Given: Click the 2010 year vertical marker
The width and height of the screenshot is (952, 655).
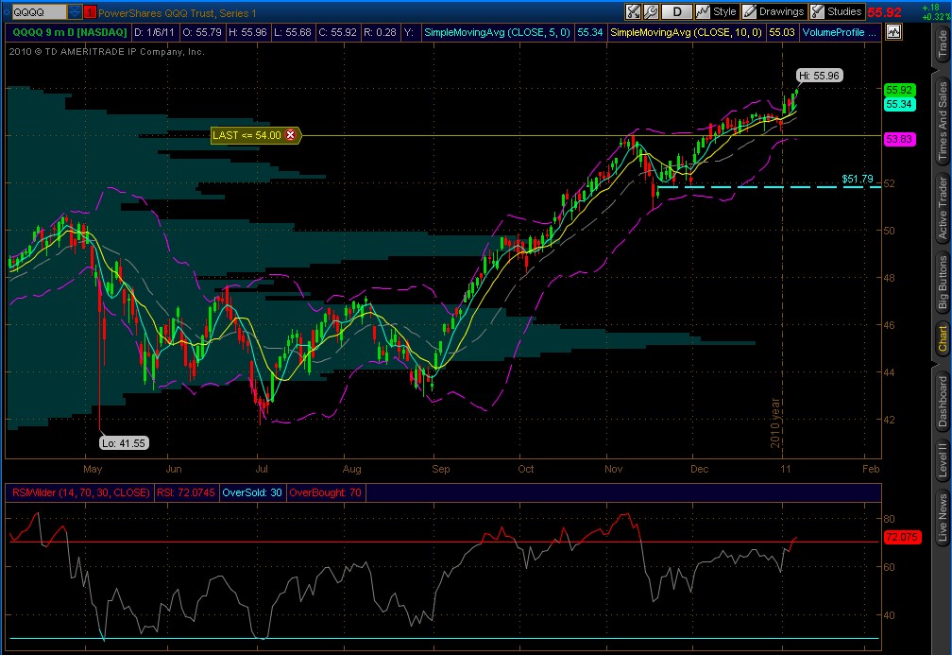Looking at the screenshot, I should pyautogui.click(x=774, y=422).
